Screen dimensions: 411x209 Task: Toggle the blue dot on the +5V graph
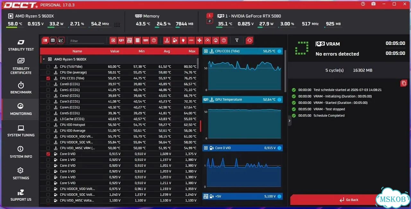(x=279, y=196)
